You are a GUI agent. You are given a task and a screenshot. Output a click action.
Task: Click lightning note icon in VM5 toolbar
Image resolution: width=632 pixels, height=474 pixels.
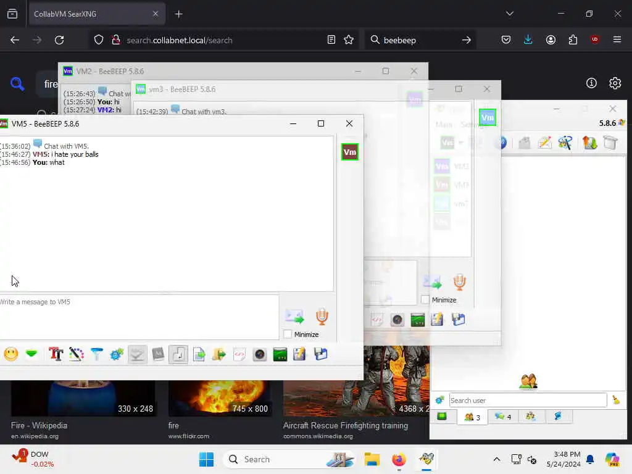299,354
